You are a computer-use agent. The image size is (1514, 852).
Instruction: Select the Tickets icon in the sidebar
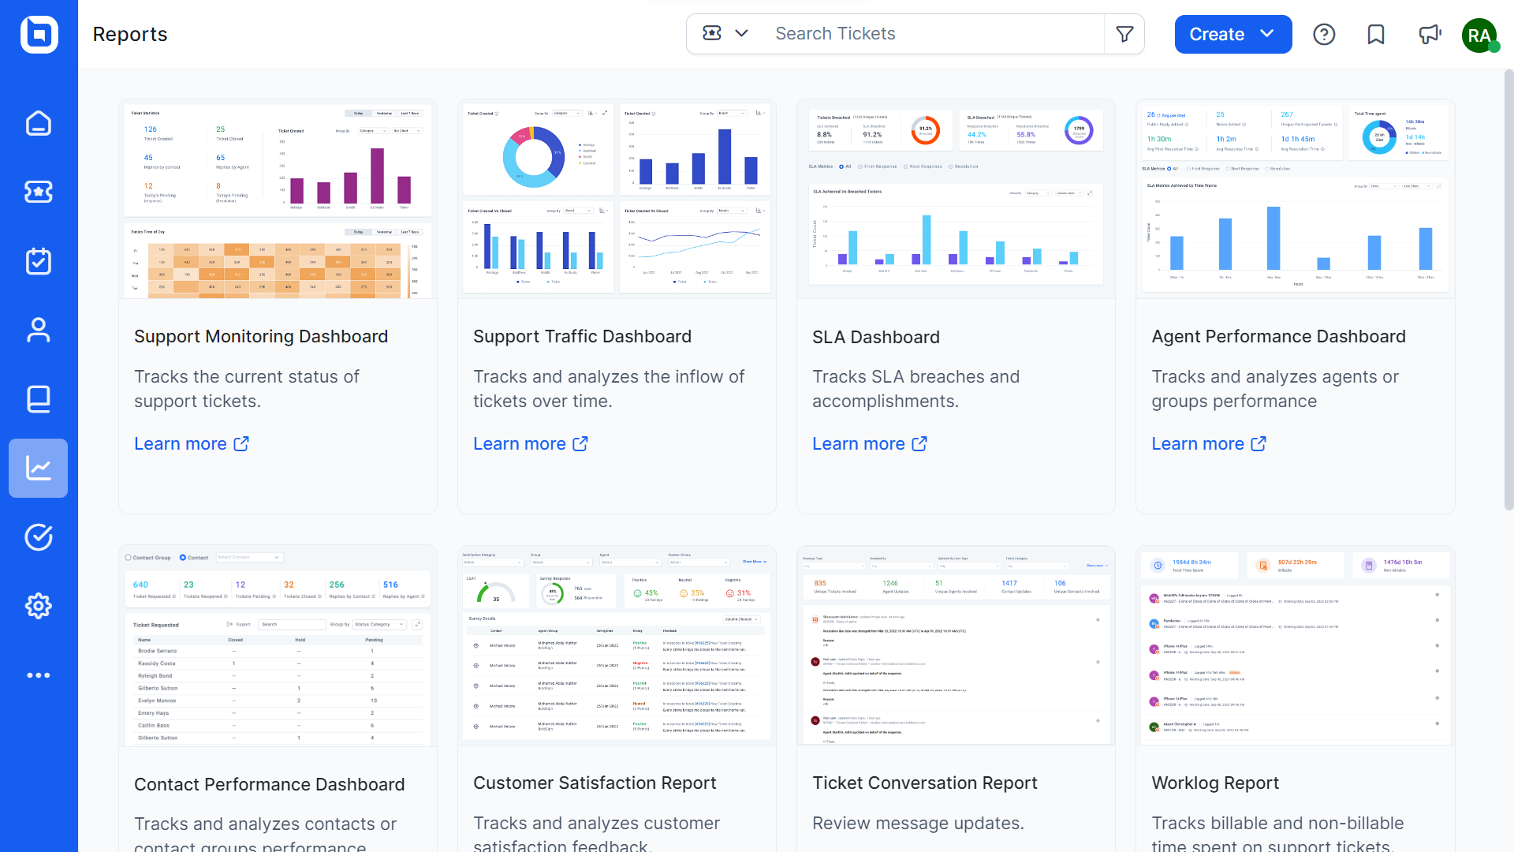click(x=38, y=192)
